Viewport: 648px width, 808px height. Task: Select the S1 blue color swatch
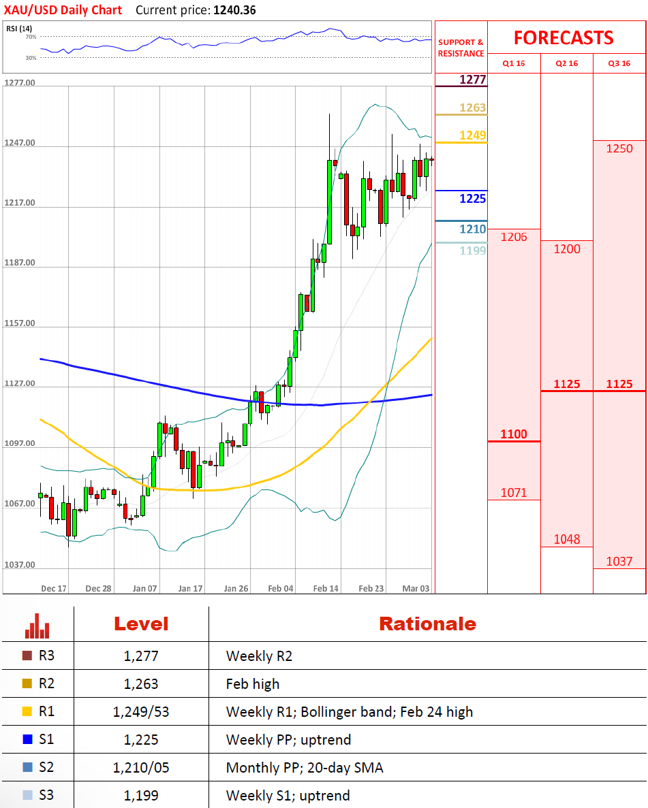(27, 739)
